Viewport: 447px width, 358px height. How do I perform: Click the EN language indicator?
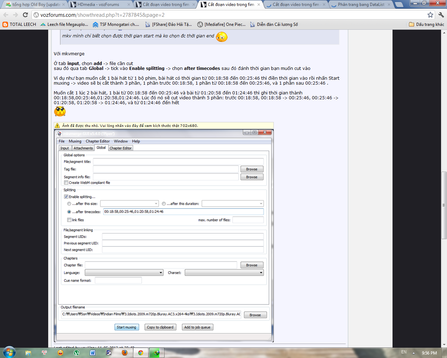pos(404,352)
